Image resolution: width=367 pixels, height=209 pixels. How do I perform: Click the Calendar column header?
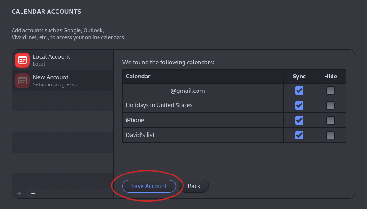pos(138,77)
